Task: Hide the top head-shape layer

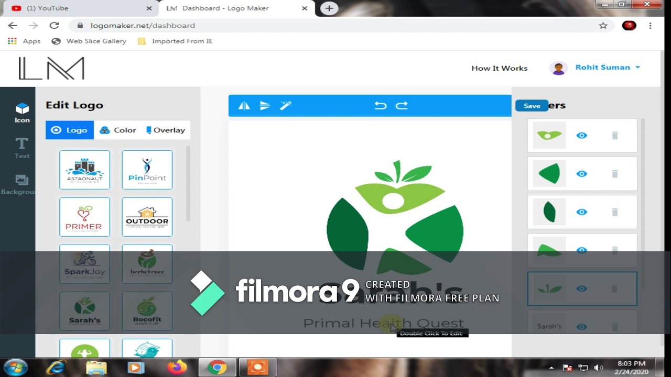Action: tap(582, 136)
